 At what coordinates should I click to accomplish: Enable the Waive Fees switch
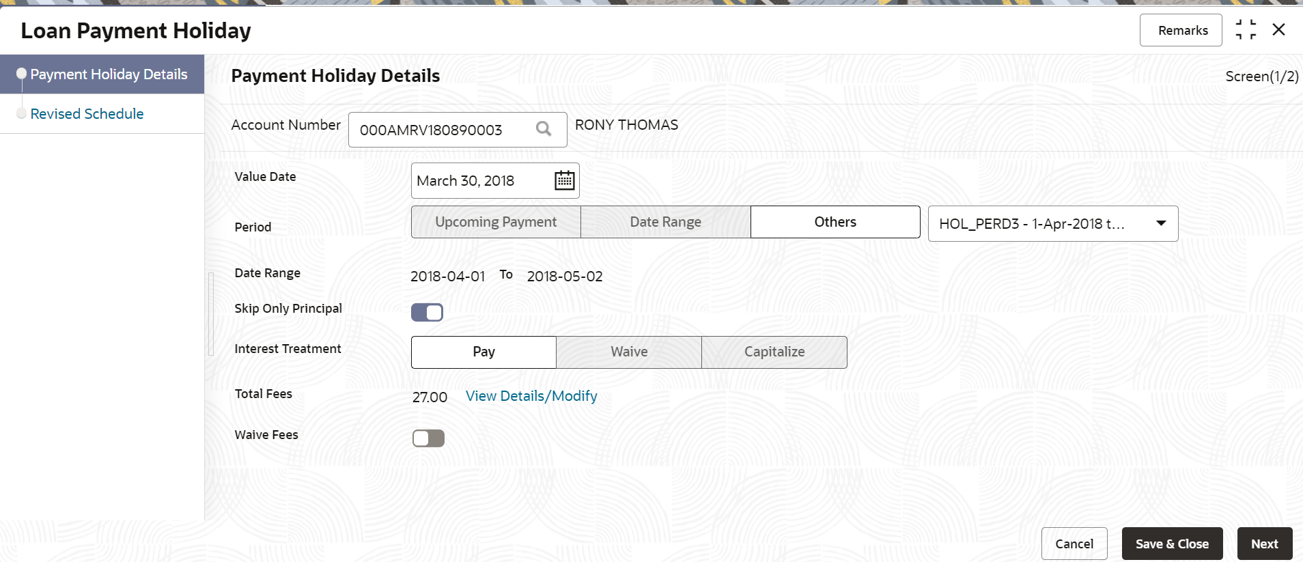click(x=428, y=438)
